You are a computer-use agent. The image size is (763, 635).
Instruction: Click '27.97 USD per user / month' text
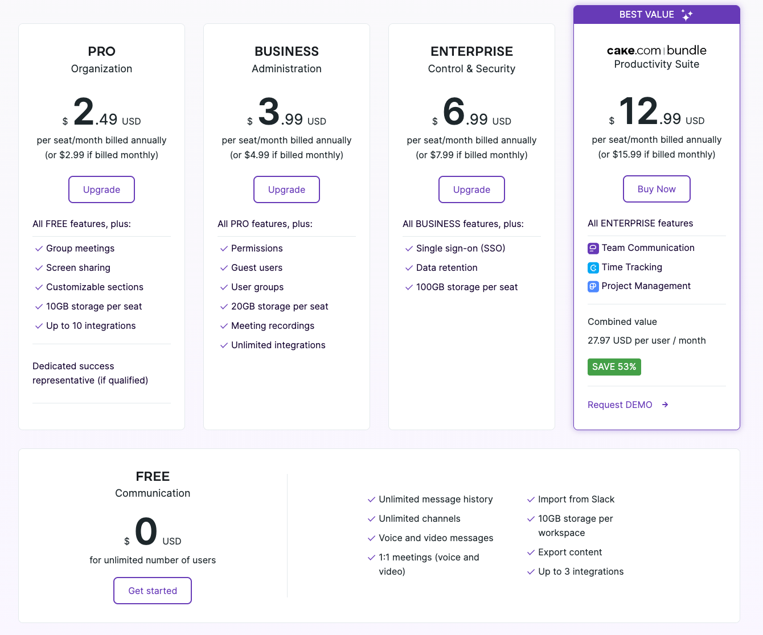coord(647,341)
